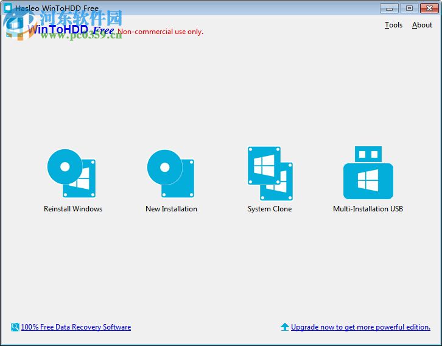The width and height of the screenshot is (442, 346).
Task: Click the upgrade arrow icon
Action: coord(285,327)
